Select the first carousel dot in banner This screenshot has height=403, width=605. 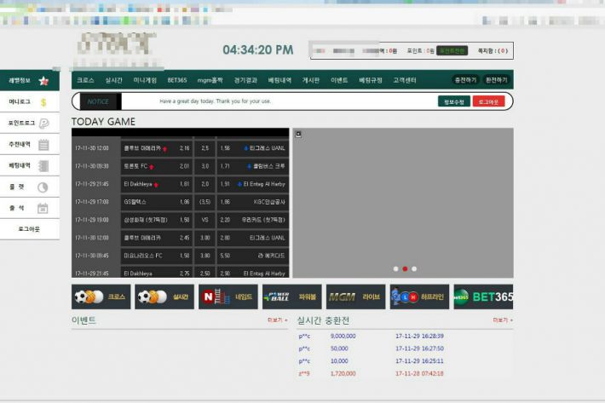(x=395, y=268)
